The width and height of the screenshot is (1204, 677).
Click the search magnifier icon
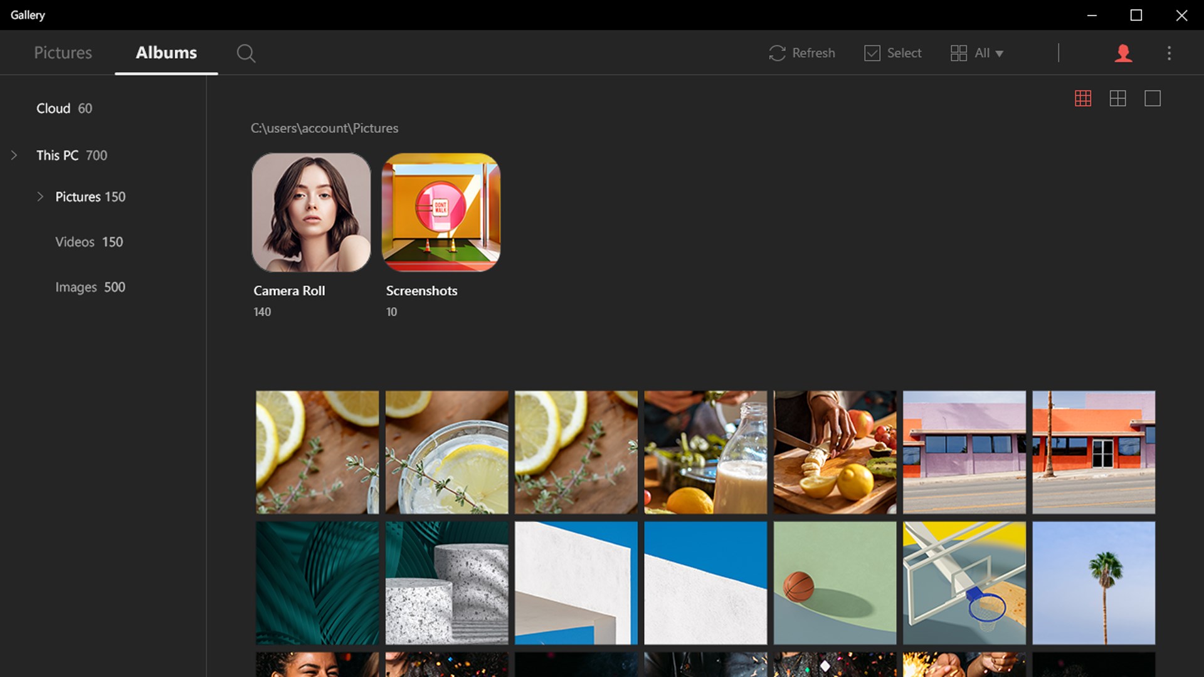pyautogui.click(x=246, y=53)
